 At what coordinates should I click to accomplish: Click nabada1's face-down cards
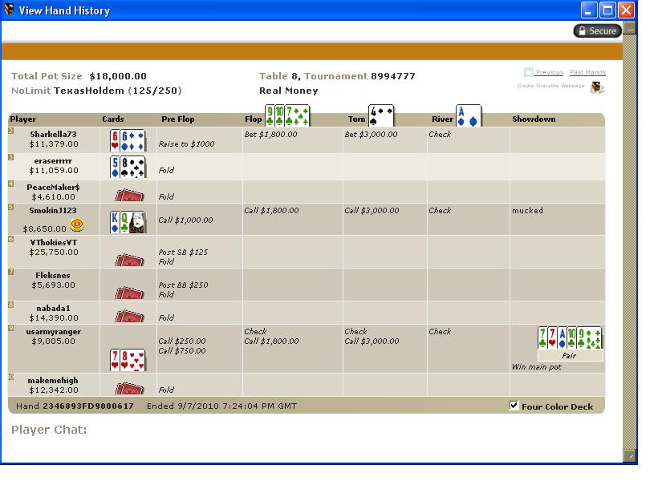point(129,316)
